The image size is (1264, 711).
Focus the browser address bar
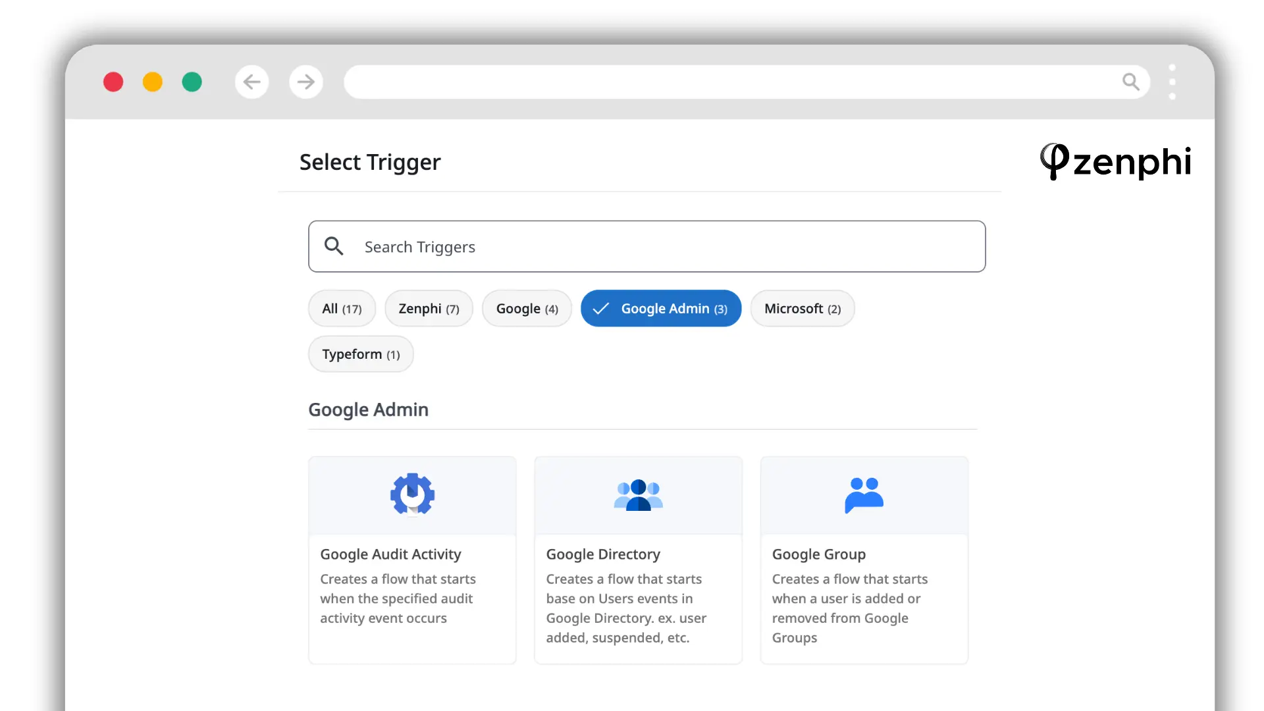tap(747, 82)
